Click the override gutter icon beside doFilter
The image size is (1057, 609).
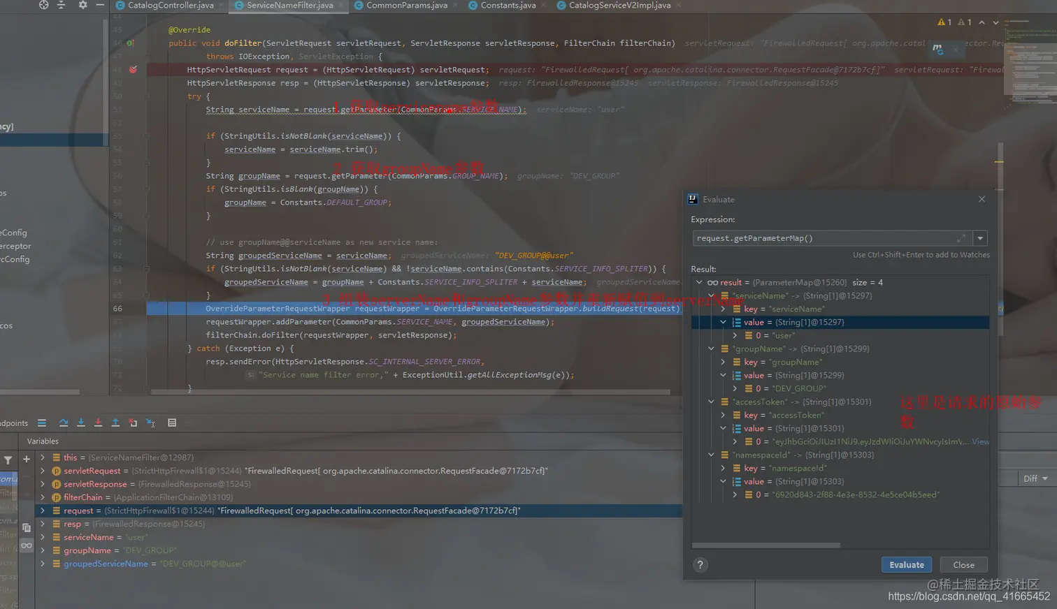tap(130, 43)
